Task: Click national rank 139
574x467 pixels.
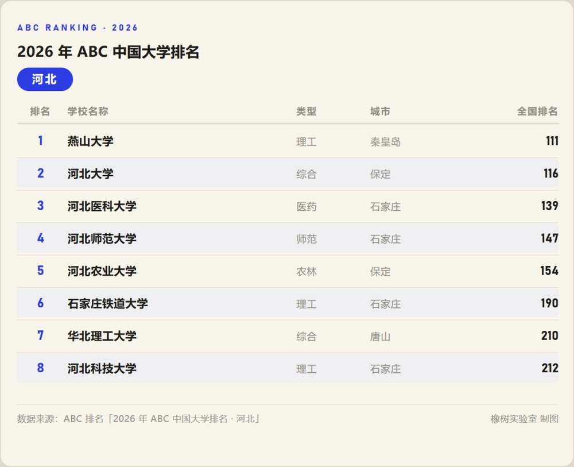Action: click(x=550, y=206)
